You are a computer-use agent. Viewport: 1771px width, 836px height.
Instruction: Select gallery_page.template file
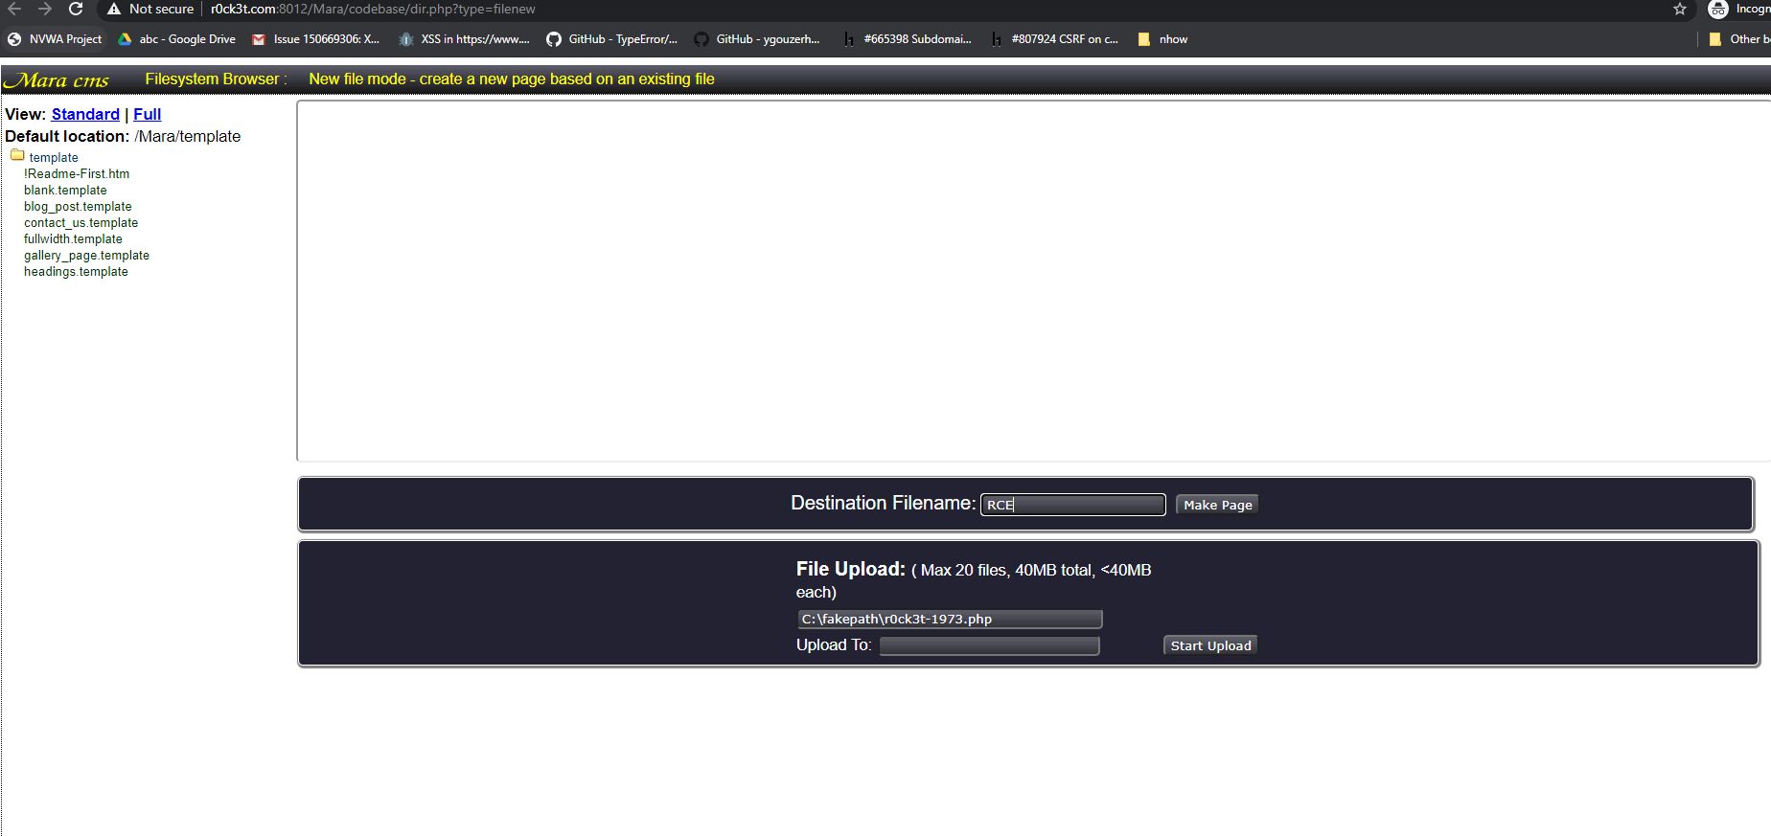coord(86,255)
